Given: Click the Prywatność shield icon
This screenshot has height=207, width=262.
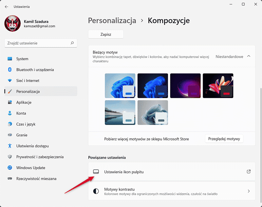Looking at the screenshot, I should click(10, 156).
